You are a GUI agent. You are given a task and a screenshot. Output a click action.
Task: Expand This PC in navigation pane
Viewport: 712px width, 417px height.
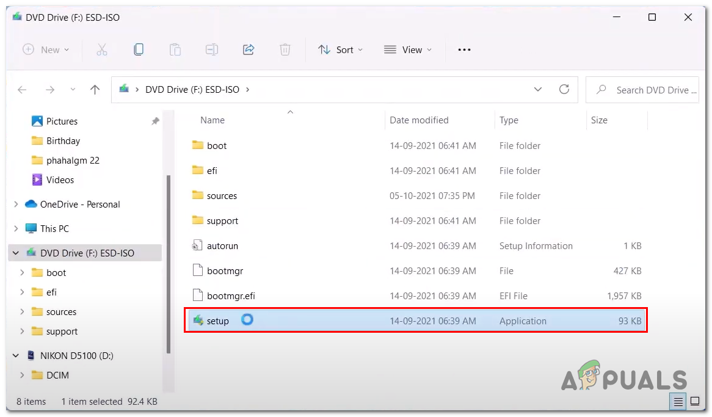(16, 229)
